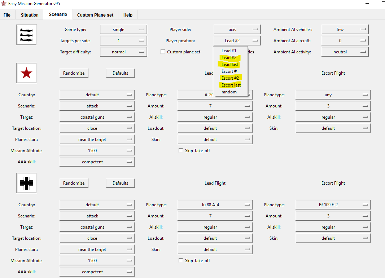
Task: Open the Player side dropdown showing axis
Action: [237, 30]
